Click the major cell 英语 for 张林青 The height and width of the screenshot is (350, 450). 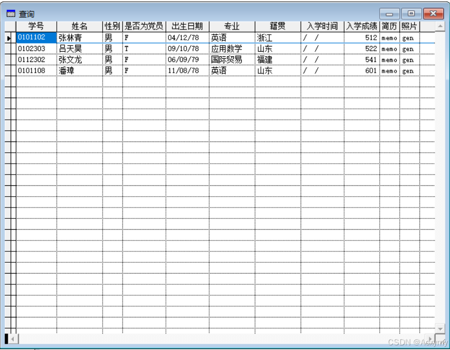click(232, 38)
